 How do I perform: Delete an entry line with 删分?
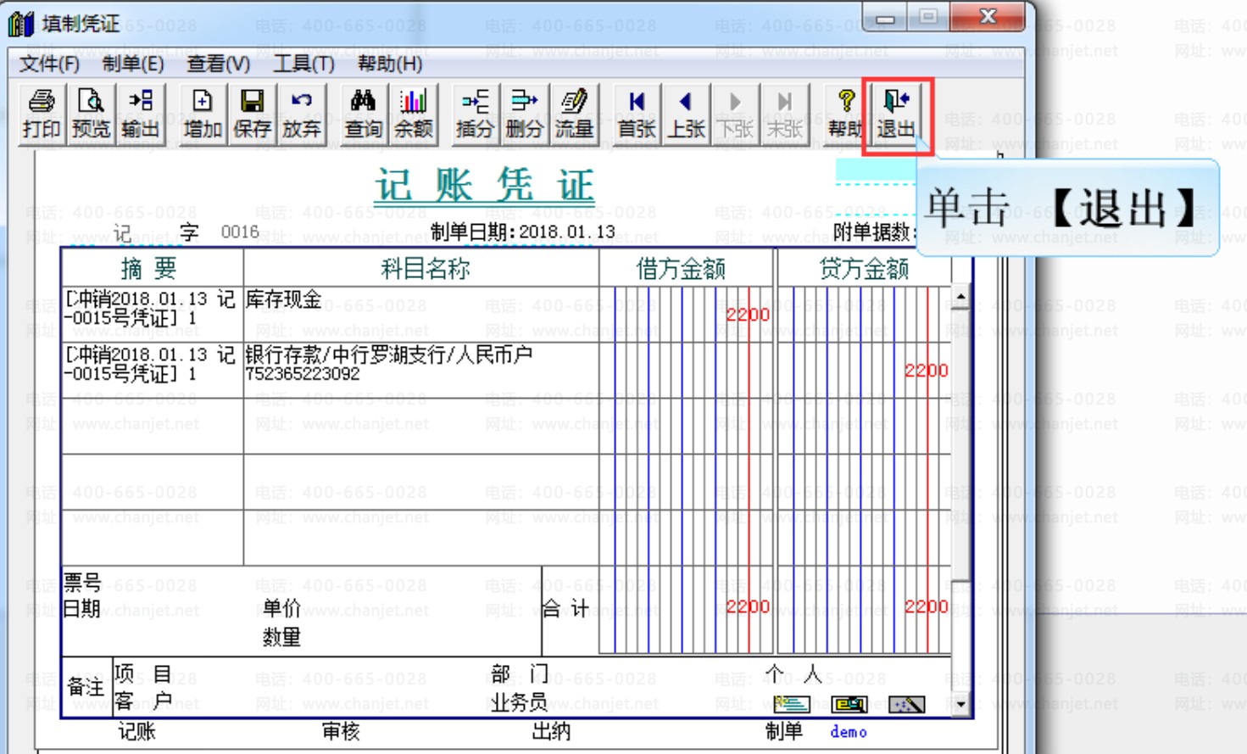(x=524, y=114)
